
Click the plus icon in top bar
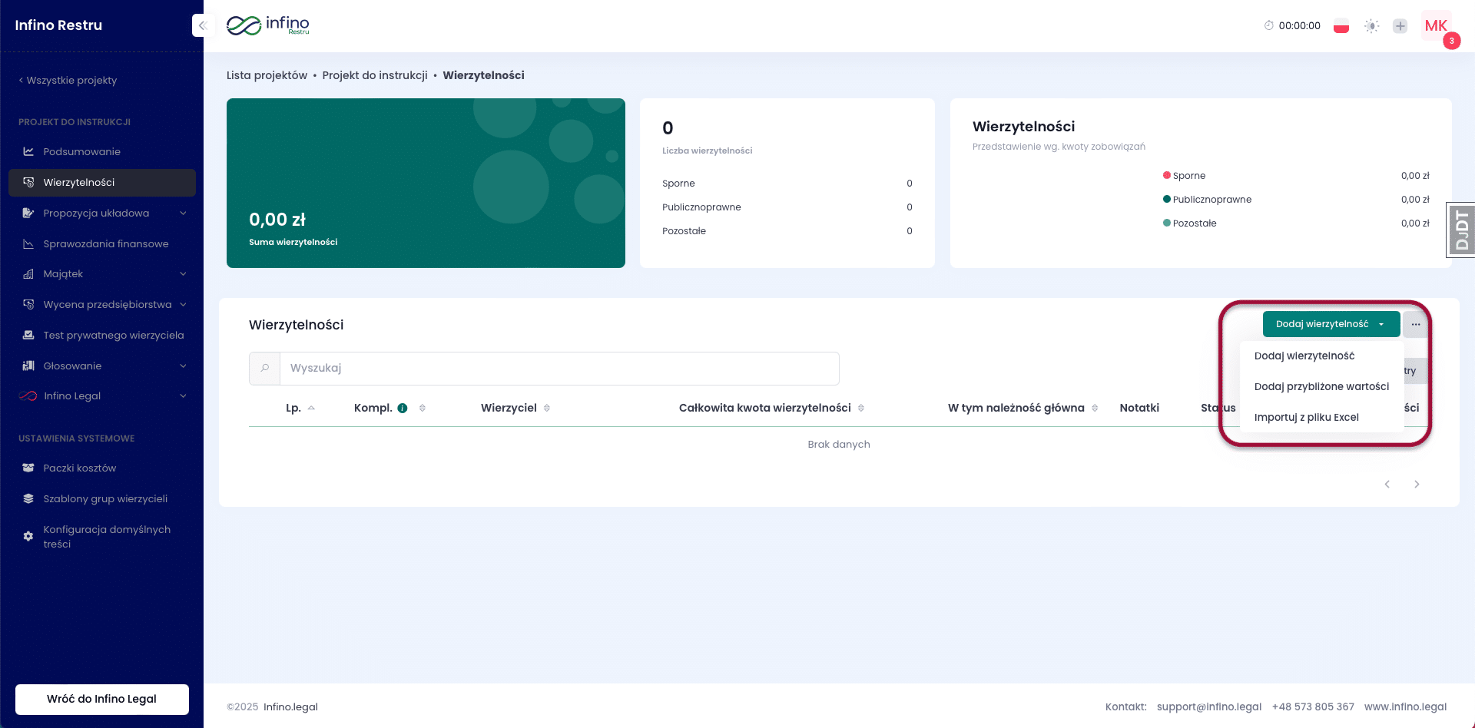point(1400,26)
